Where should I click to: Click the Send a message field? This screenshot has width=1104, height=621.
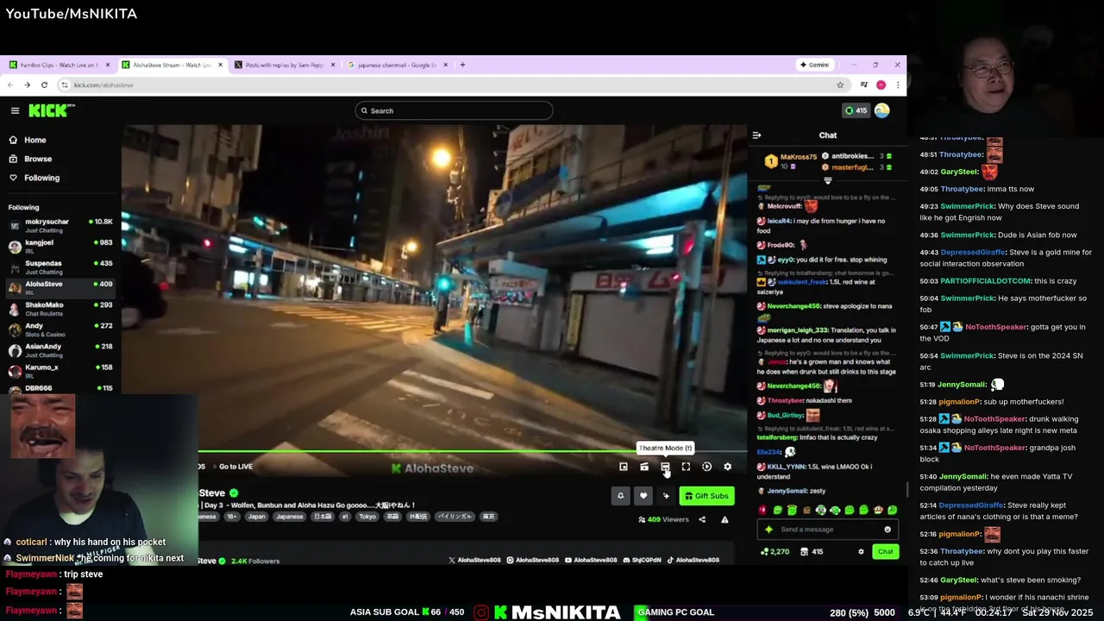point(829,530)
